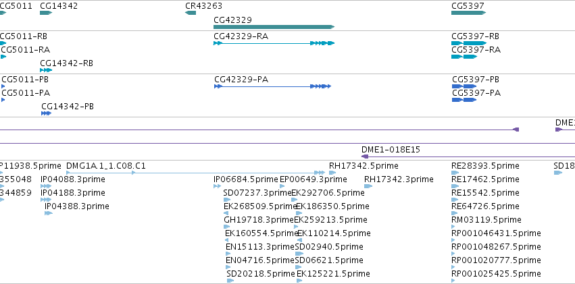Select the SD06621.5prime EST glyph
The height and width of the screenshot is (284, 575).
[298, 268]
